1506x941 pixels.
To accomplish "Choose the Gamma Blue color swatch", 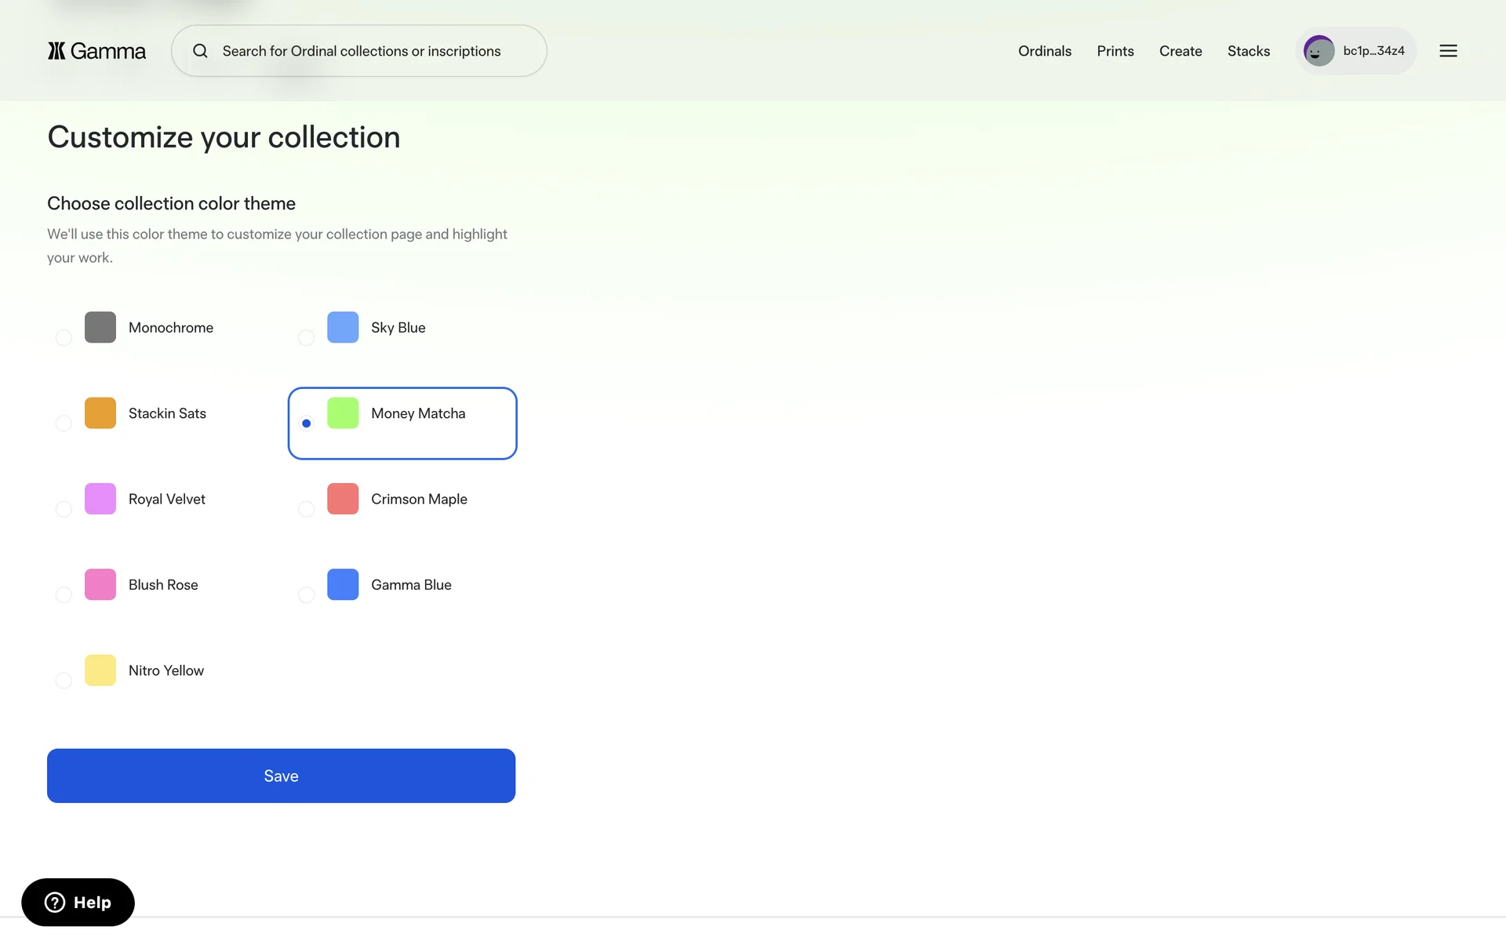I will [343, 584].
